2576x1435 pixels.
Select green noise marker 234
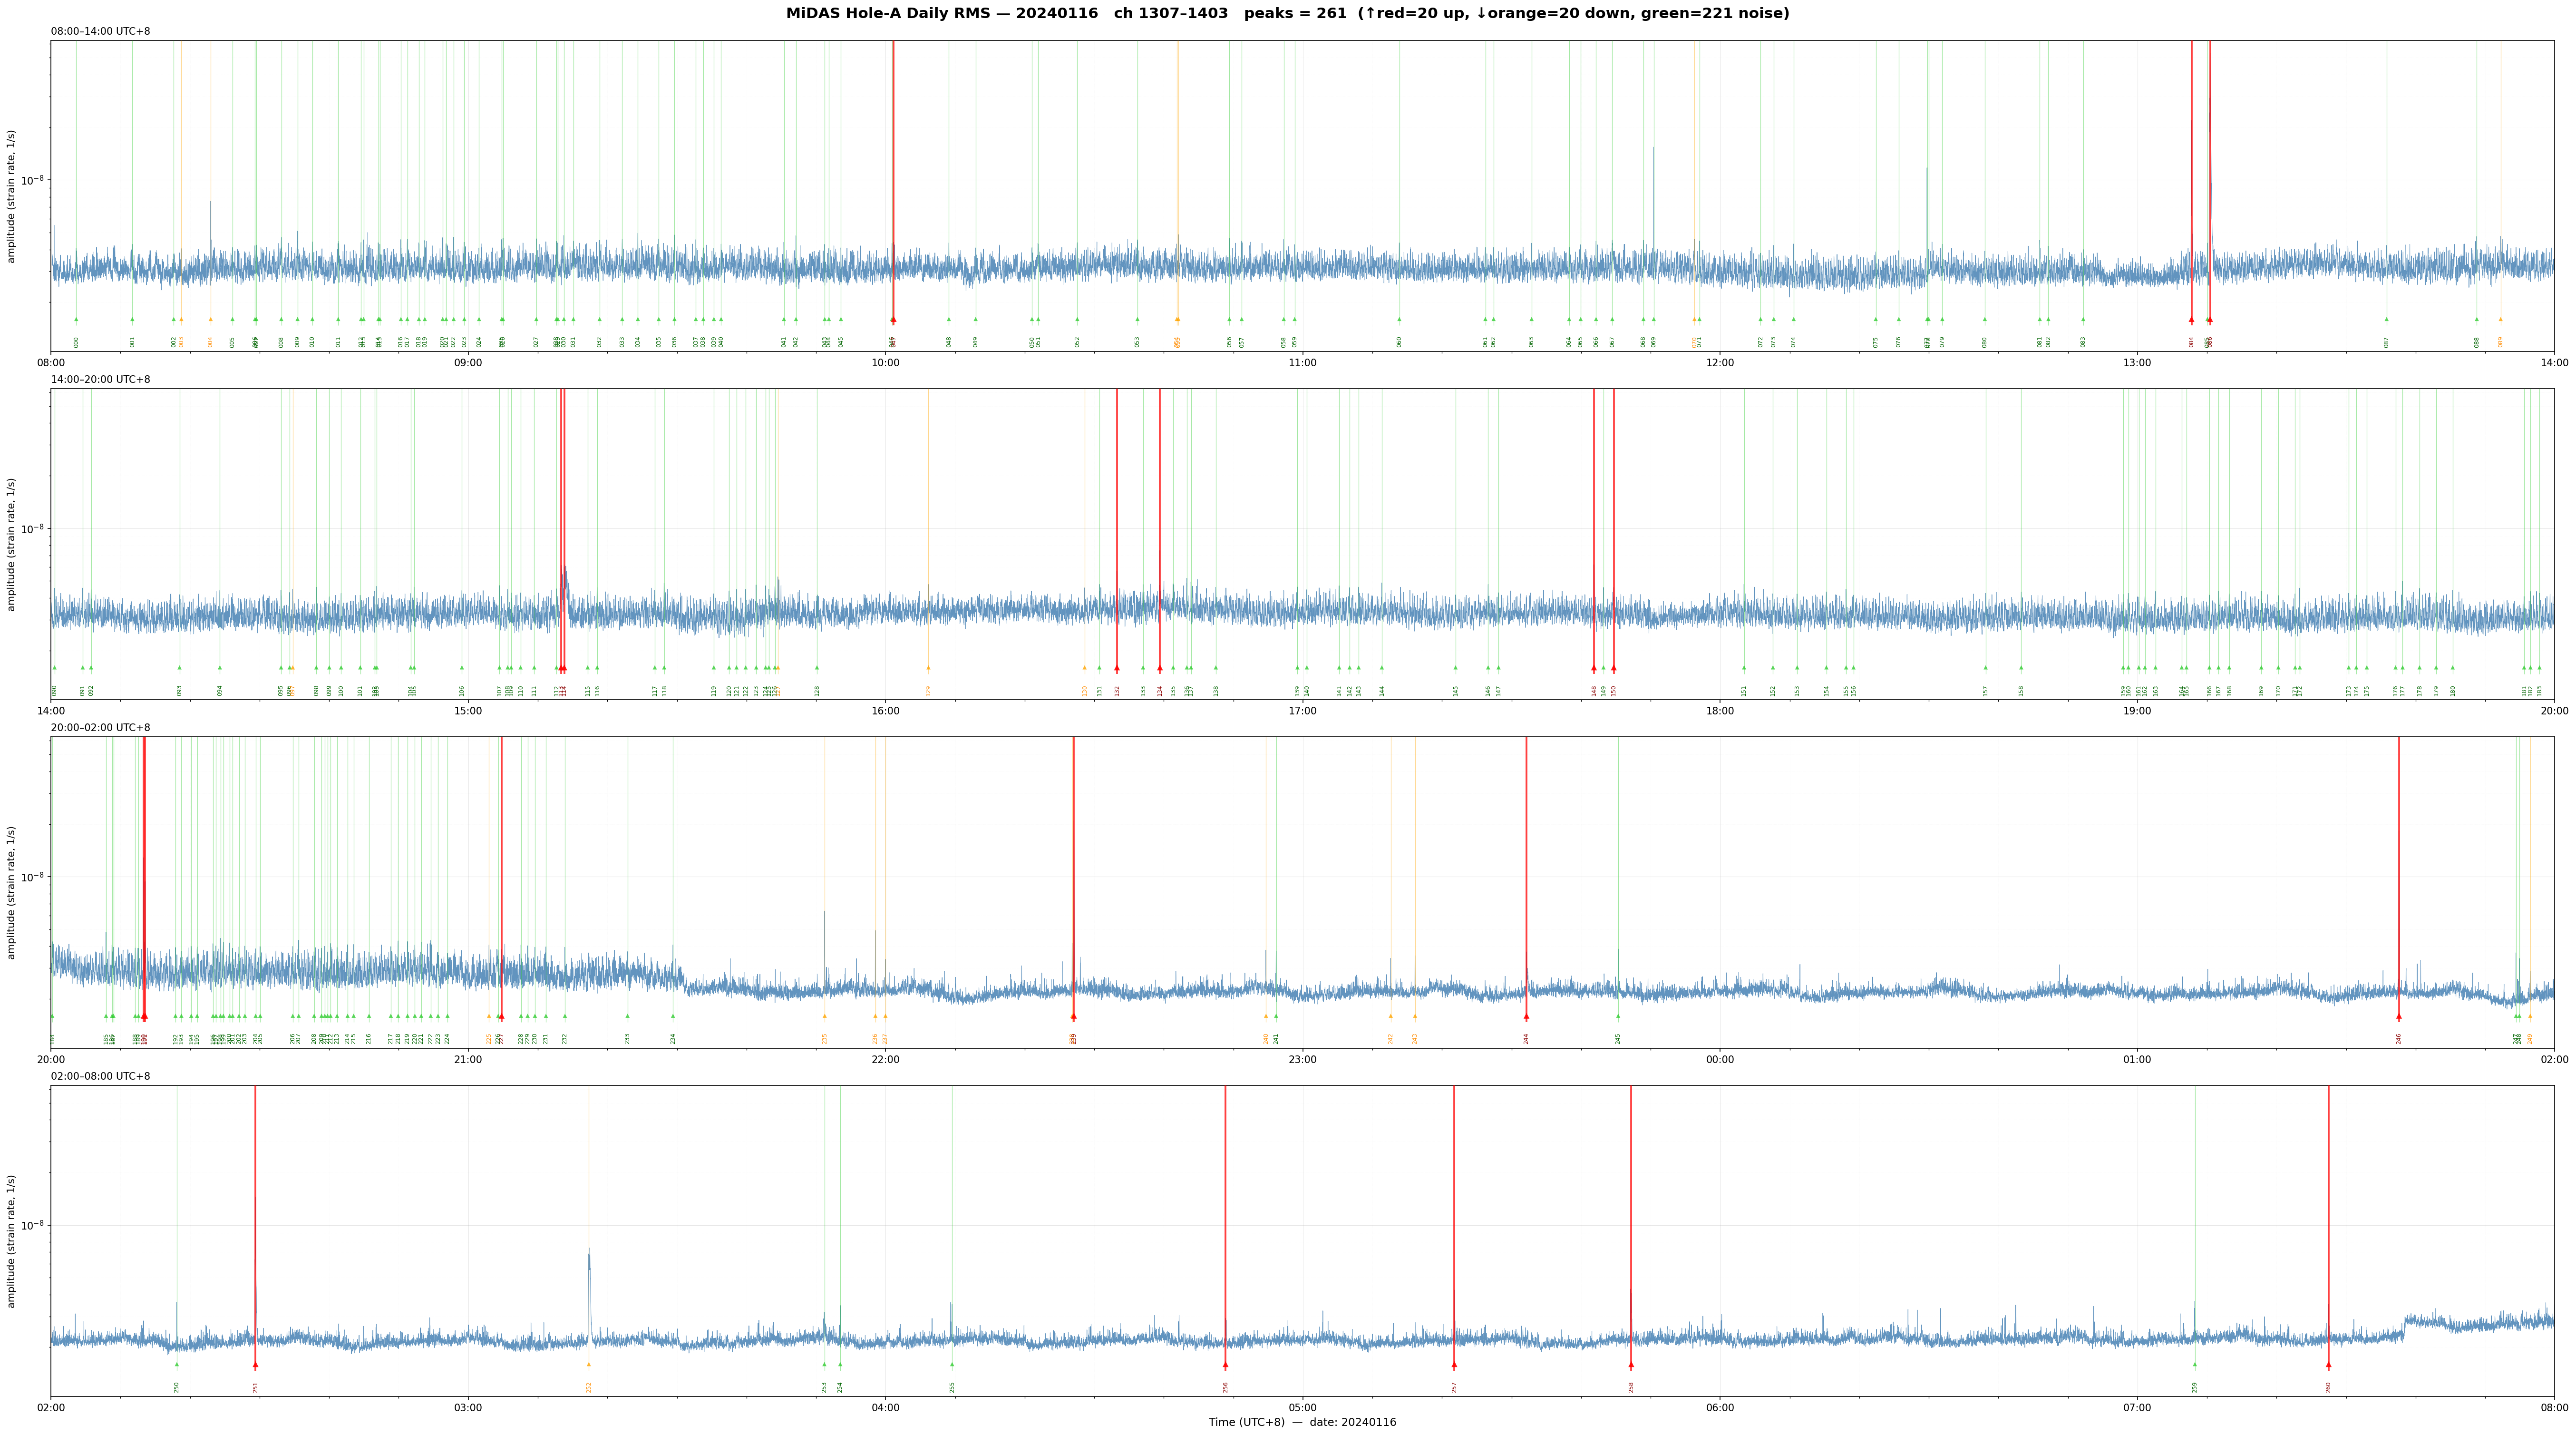pyautogui.click(x=673, y=1016)
